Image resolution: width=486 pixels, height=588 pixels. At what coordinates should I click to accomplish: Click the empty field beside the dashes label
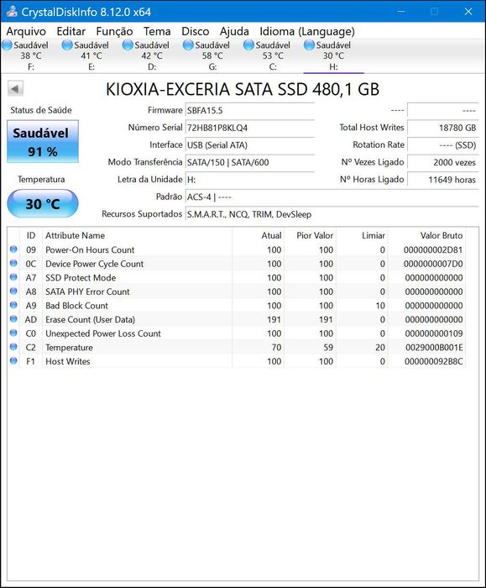coord(443,110)
